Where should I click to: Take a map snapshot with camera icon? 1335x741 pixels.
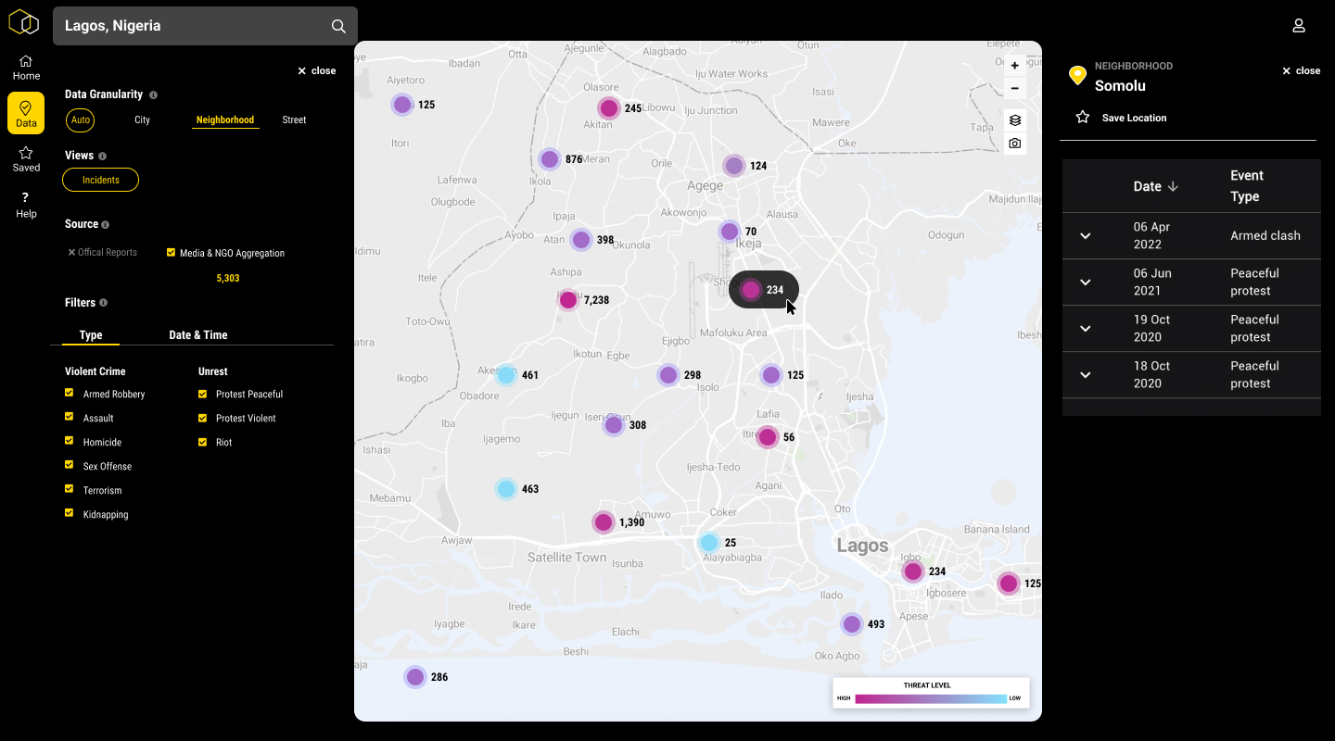pyautogui.click(x=1015, y=144)
